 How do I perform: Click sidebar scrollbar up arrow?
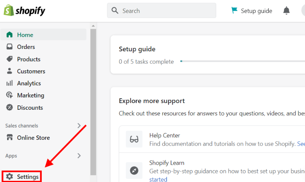pos(93,26)
